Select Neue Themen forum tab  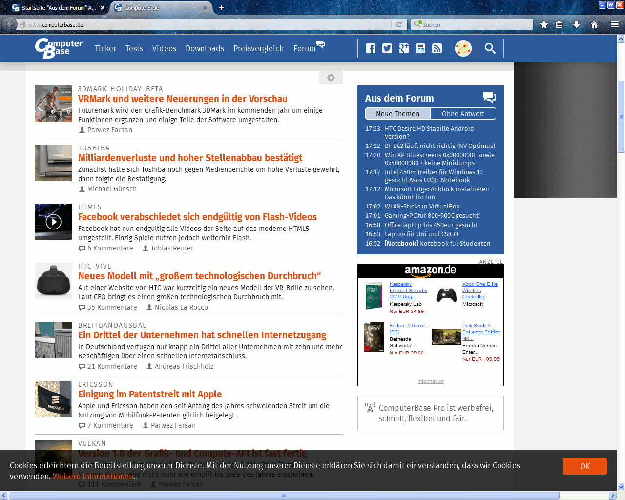(x=397, y=114)
